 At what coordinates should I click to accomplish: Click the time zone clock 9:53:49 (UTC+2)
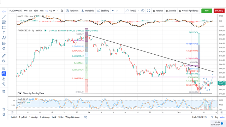click(x=199, y=117)
